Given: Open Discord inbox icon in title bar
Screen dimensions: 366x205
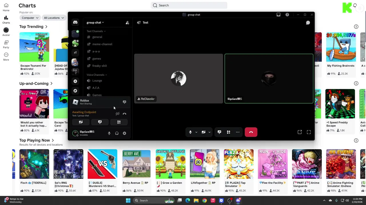Looking at the screenshot, I should click(x=279, y=15).
